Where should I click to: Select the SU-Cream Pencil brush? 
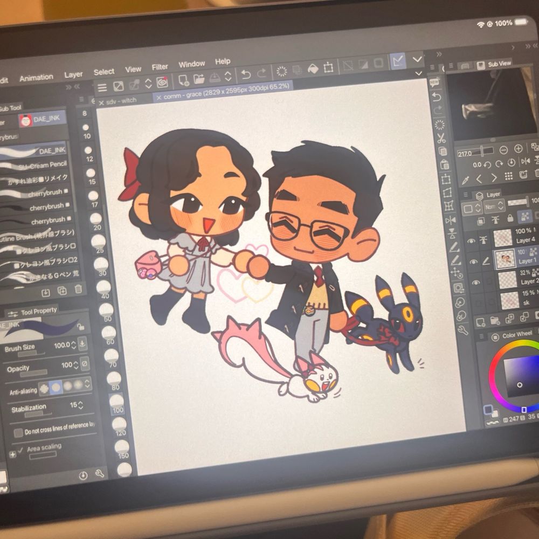point(34,166)
